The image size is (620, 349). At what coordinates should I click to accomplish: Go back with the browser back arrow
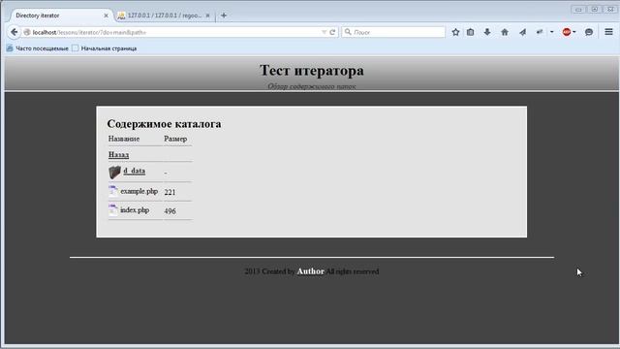pyautogui.click(x=14, y=32)
